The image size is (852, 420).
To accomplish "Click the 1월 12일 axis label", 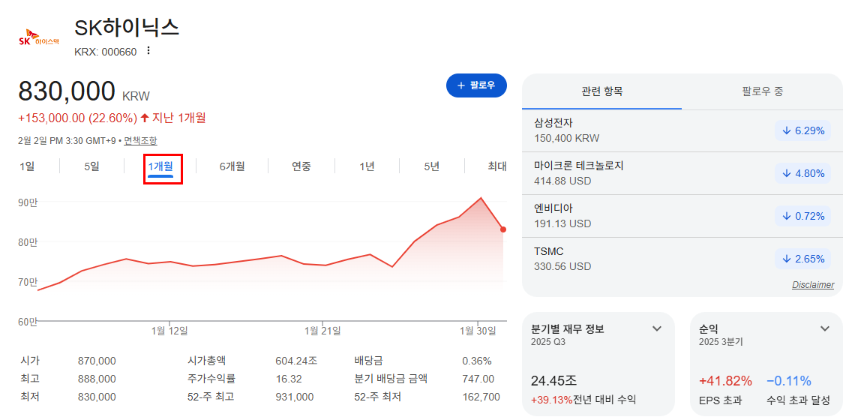I will pyautogui.click(x=170, y=330).
